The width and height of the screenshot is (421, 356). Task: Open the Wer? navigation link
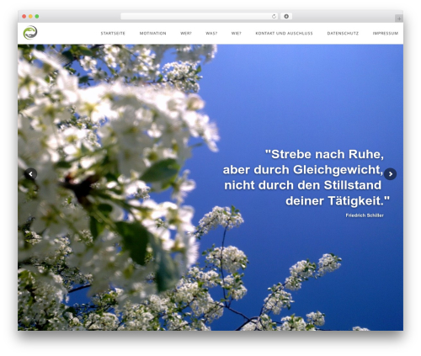pos(186,34)
